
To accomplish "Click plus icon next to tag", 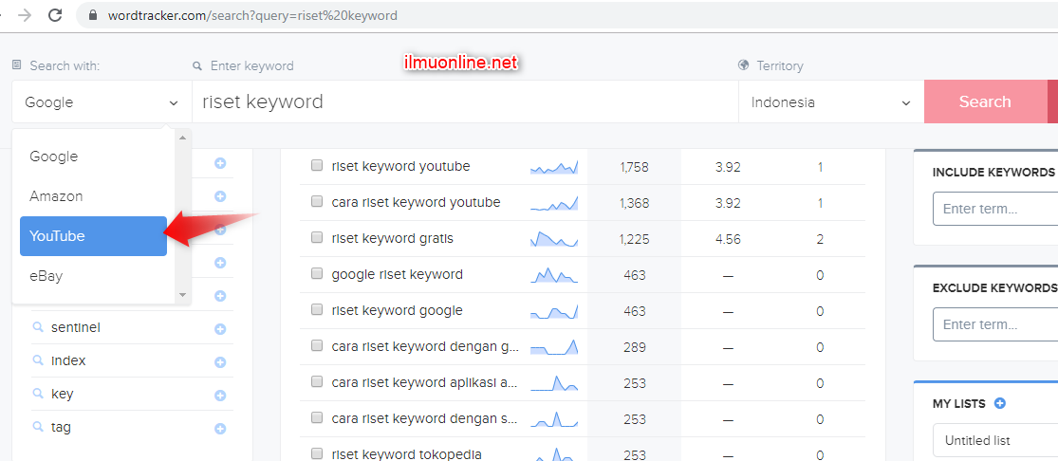I will [220, 429].
